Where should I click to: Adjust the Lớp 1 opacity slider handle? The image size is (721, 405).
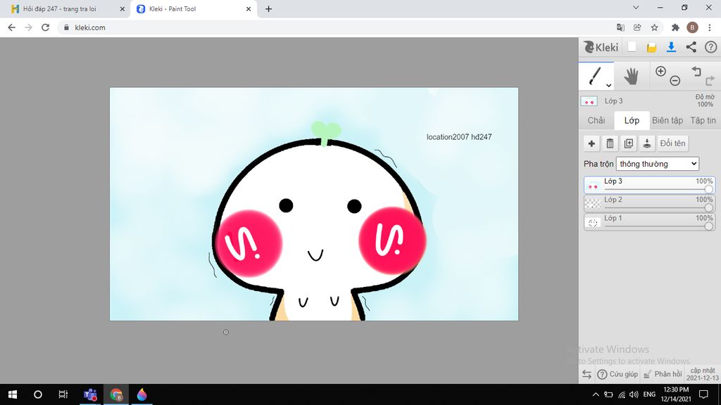point(708,226)
